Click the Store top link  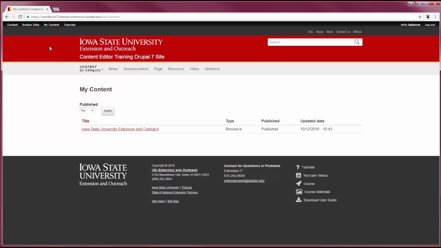point(330,32)
